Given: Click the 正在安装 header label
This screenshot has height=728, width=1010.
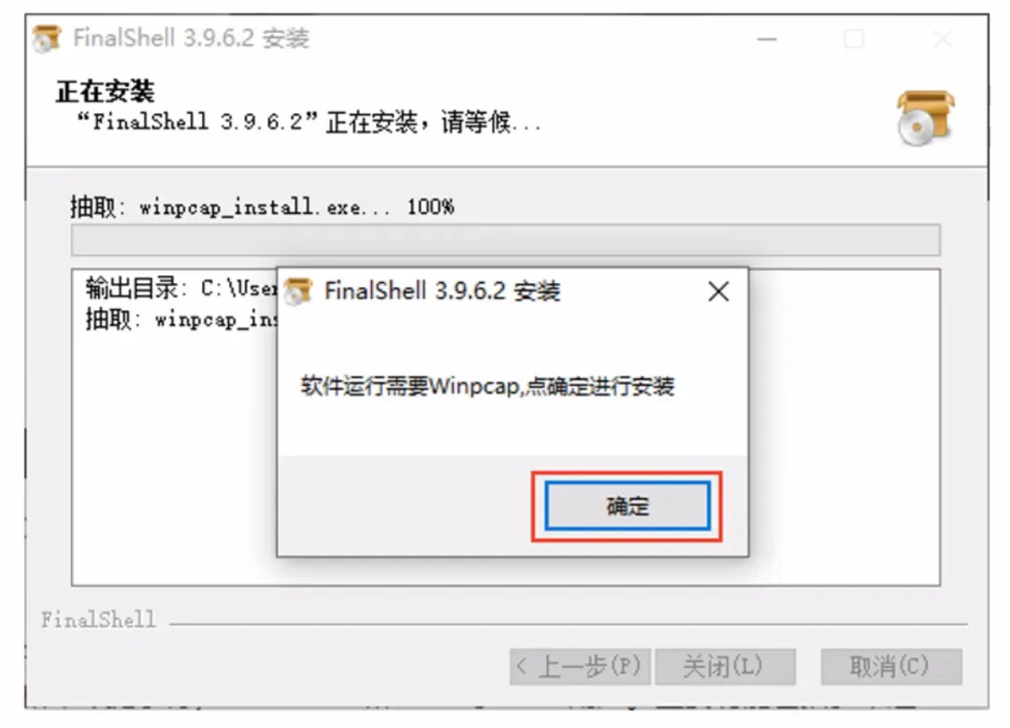Looking at the screenshot, I should click(105, 92).
